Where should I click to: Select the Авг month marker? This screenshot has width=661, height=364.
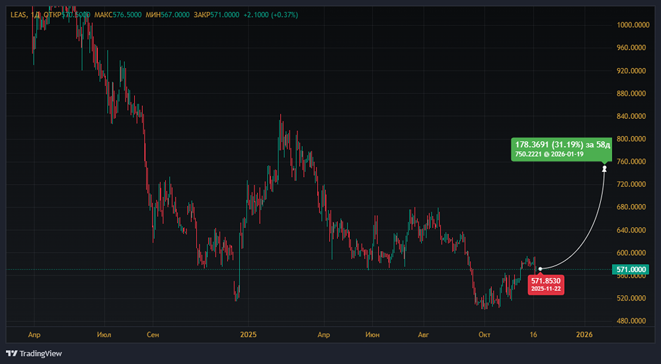(423, 334)
